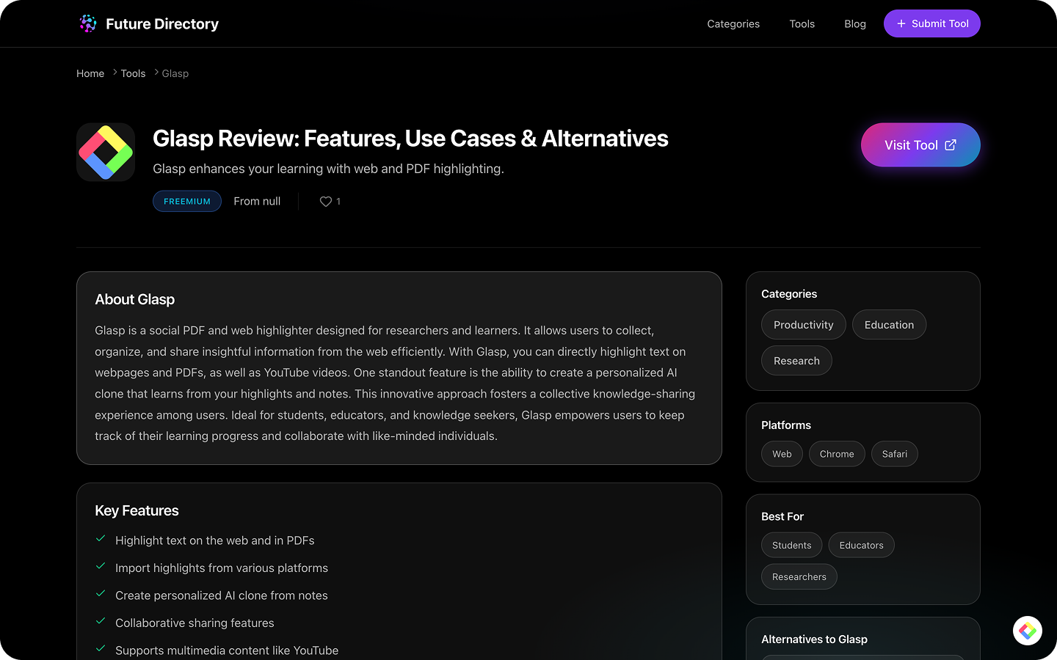
Task: Click checkmark beside Import highlights feature
Action: click(101, 566)
